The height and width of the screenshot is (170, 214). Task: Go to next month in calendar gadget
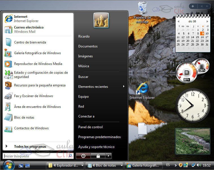pos(207,21)
